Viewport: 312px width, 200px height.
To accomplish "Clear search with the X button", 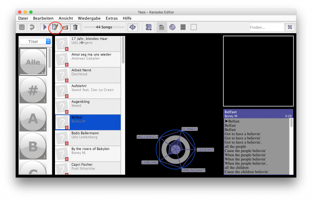I will [x=290, y=27].
